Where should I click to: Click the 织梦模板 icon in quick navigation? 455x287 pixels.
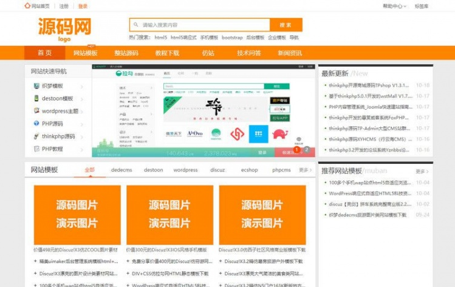(36, 86)
